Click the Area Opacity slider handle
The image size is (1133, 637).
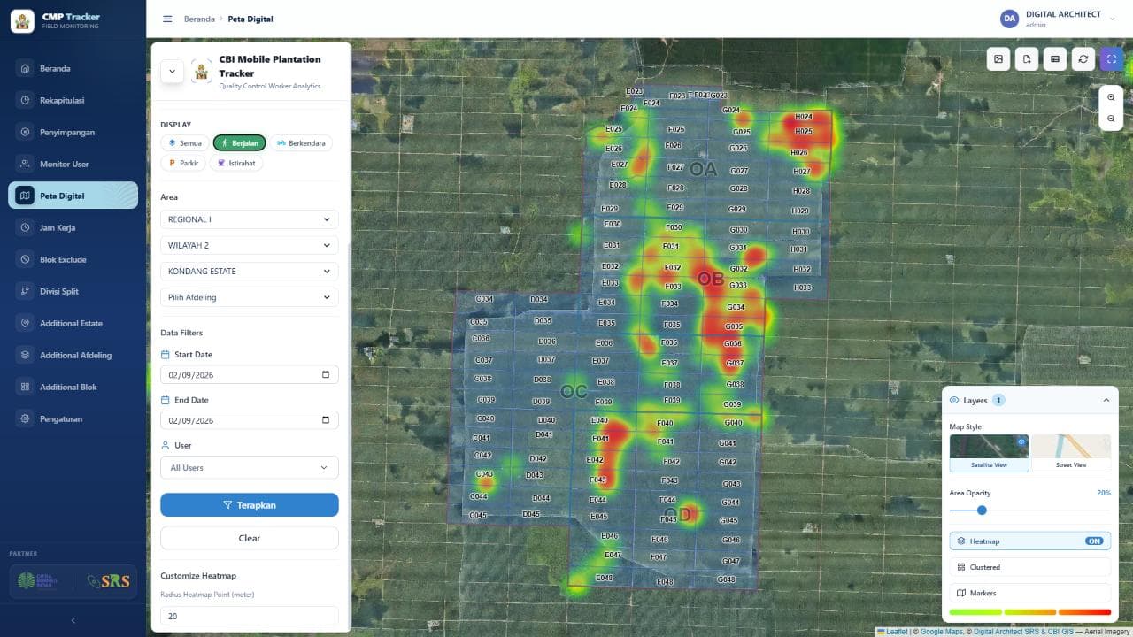[x=982, y=510]
